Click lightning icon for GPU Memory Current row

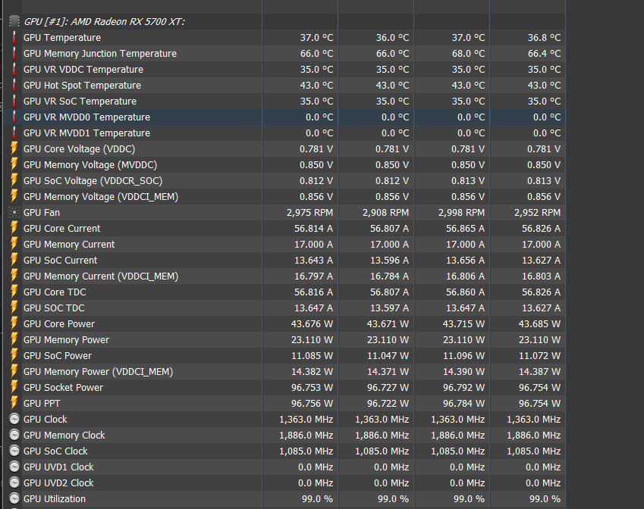tap(14, 245)
